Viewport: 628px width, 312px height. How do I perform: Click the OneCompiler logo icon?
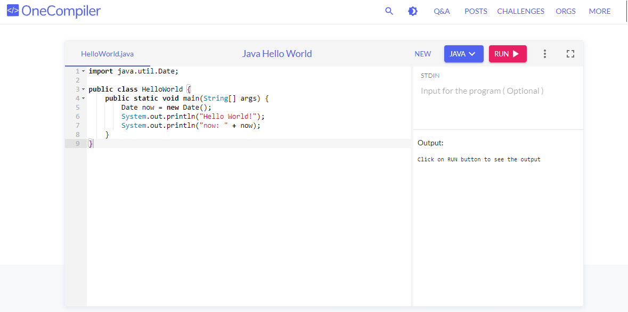13,11
